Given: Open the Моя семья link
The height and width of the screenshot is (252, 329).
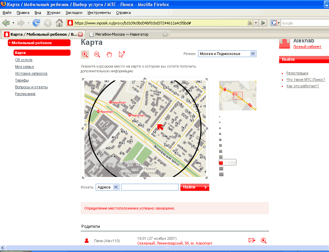Looking at the screenshot, I should coord(24,67).
